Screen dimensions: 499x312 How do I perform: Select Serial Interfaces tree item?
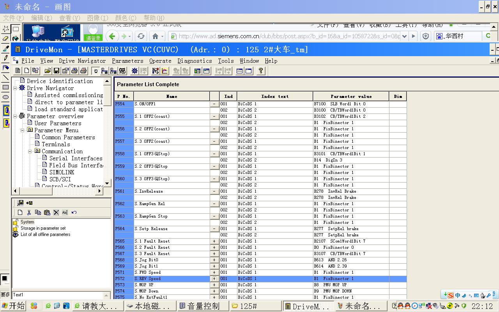pyautogui.click(x=76, y=158)
